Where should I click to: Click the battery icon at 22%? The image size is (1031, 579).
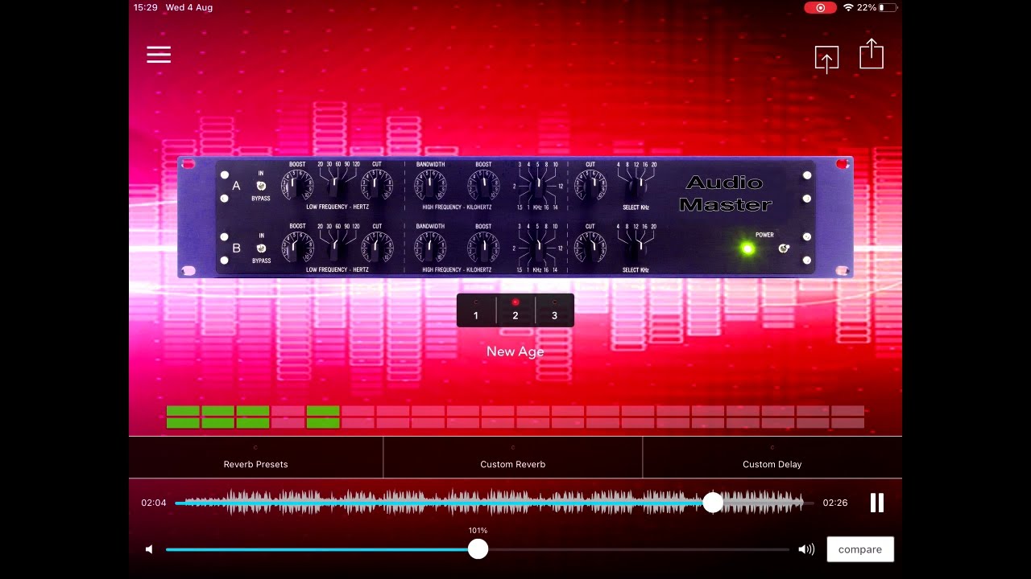[x=888, y=7]
